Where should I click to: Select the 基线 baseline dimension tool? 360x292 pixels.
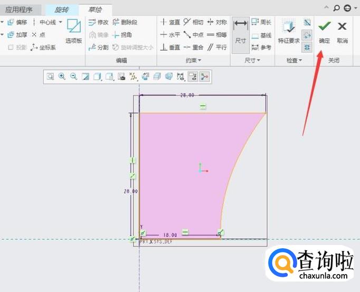[261, 35]
